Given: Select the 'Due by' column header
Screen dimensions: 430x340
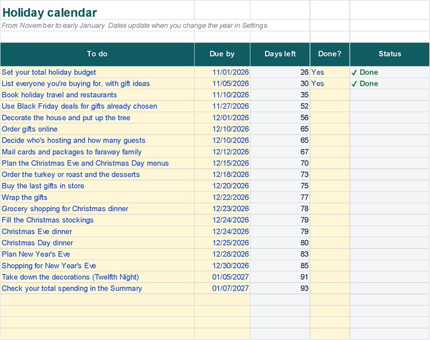Looking at the screenshot, I should point(222,54).
